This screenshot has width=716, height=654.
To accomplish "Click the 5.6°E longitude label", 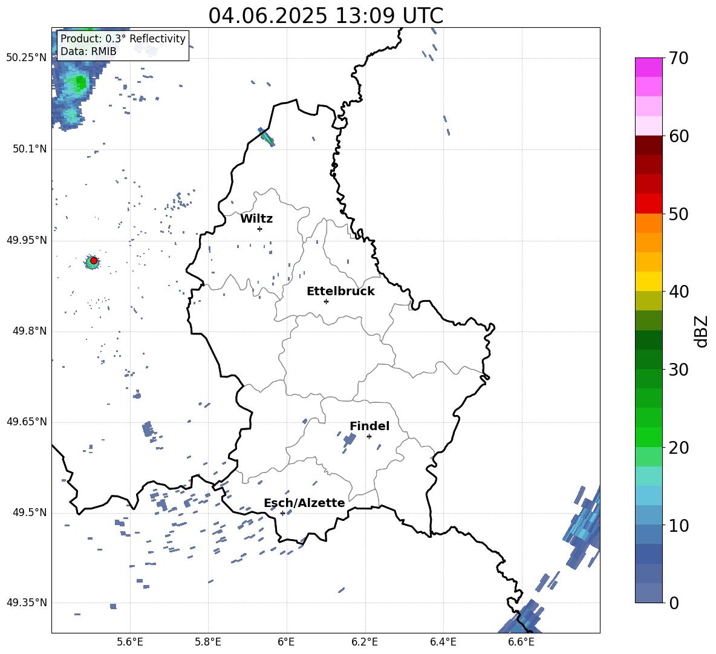I will point(130,642).
